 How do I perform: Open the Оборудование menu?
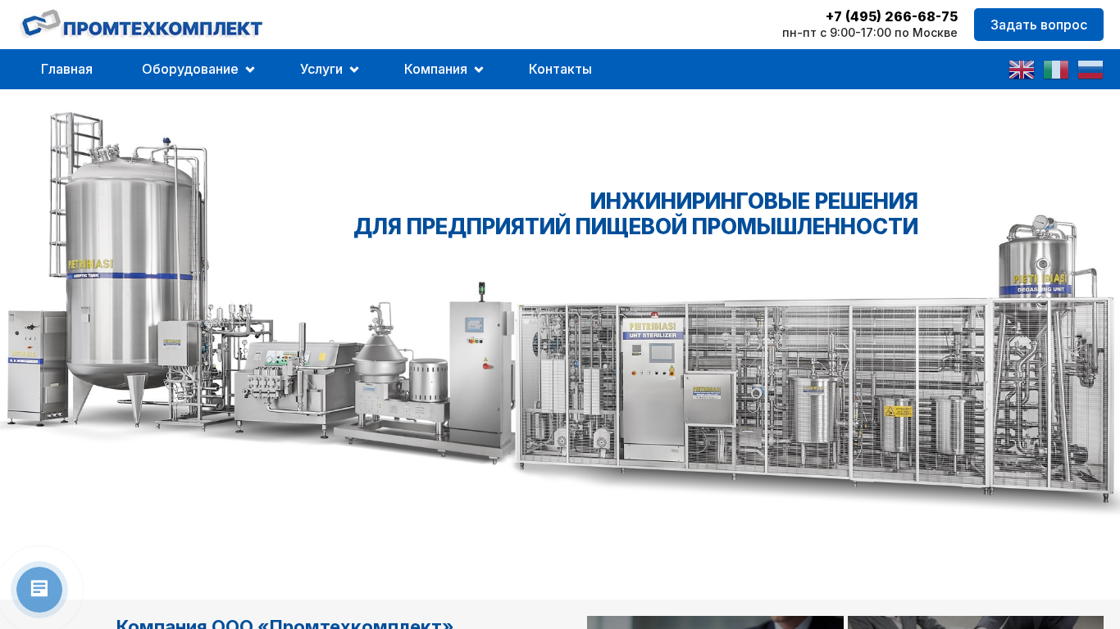click(190, 70)
